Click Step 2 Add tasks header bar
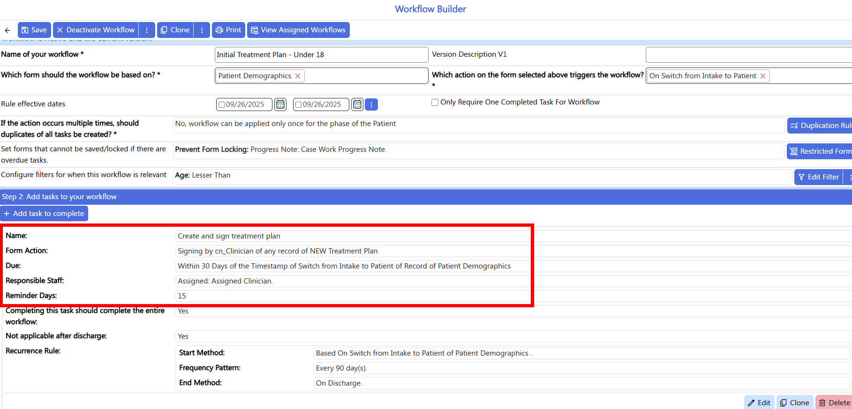The width and height of the screenshot is (852, 409). [426, 197]
